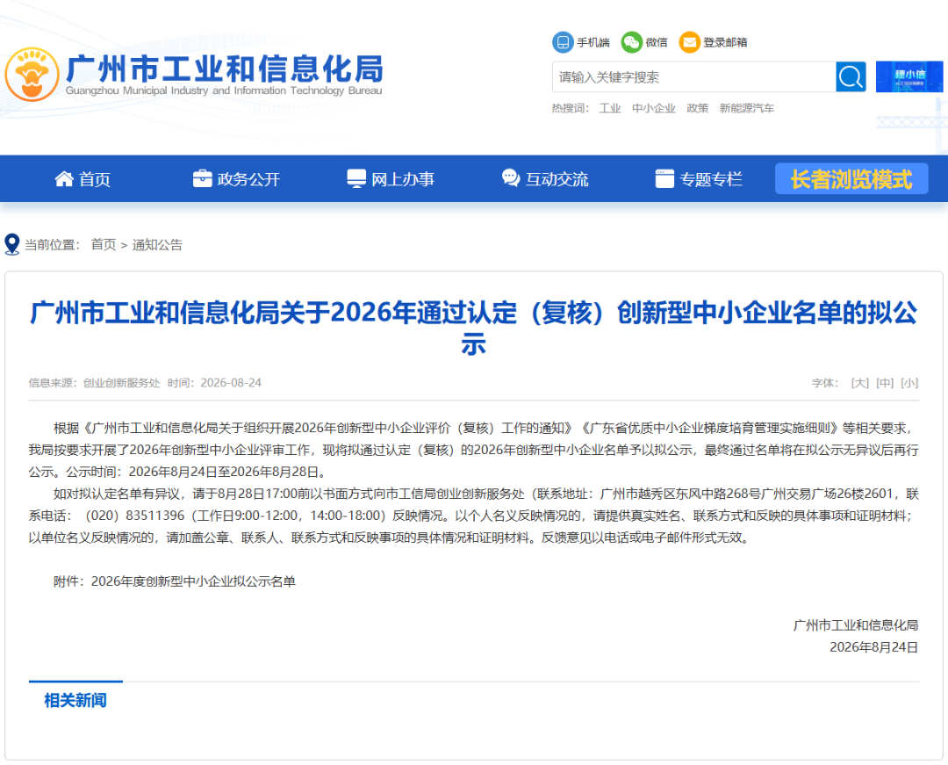Open the WeChat icon
948x765 pixels.
pyautogui.click(x=631, y=42)
